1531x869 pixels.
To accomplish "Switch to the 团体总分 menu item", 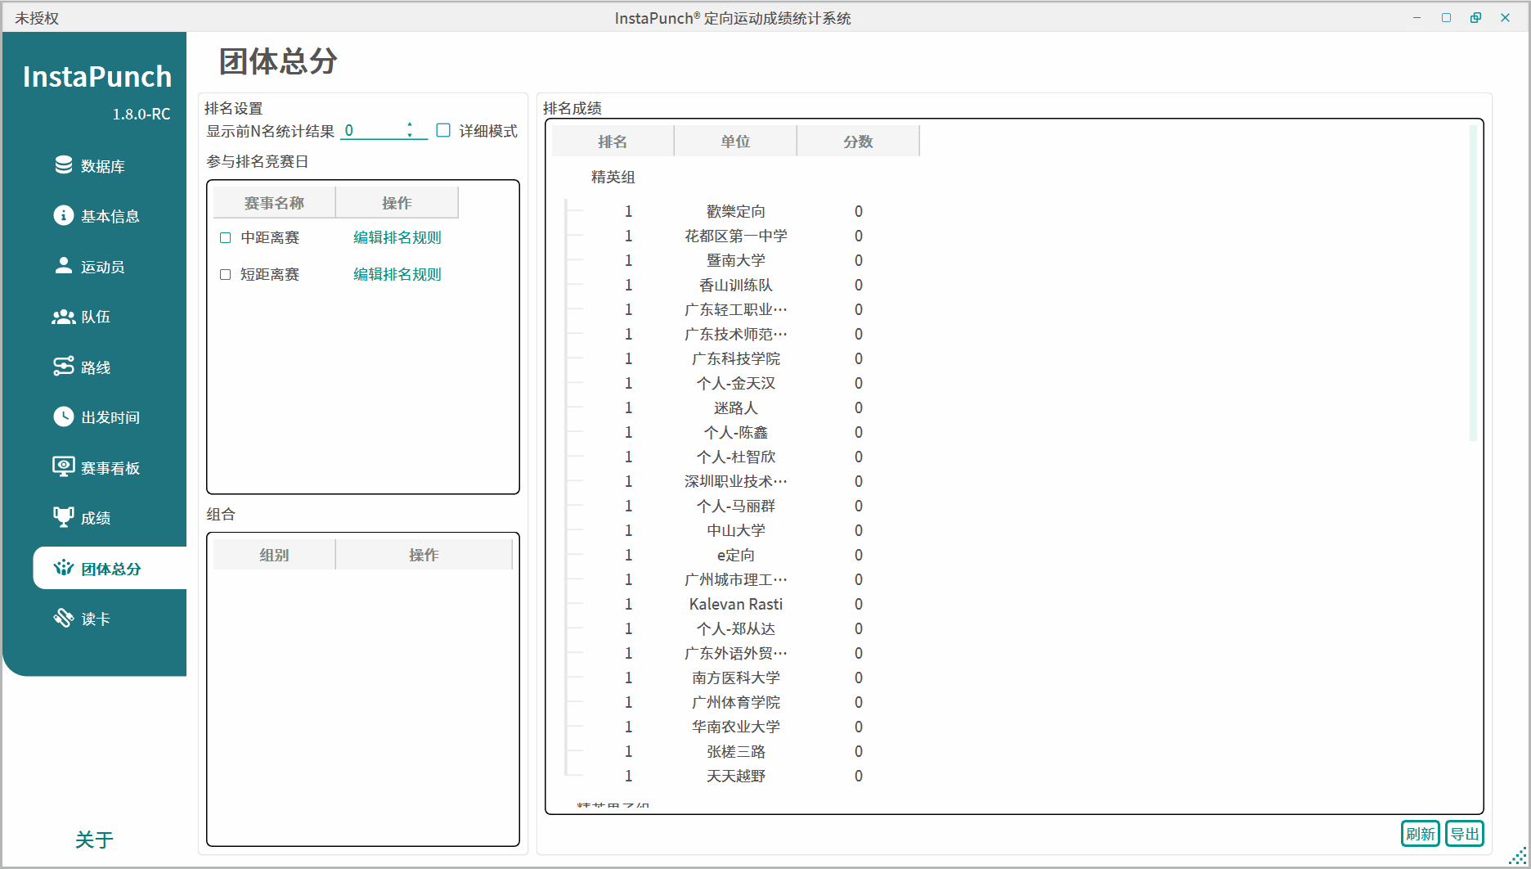I will pyautogui.click(x=110, y=569).
